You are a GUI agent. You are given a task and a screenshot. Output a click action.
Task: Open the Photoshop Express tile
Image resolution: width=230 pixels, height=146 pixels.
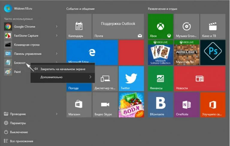click(x=213, y=52)
